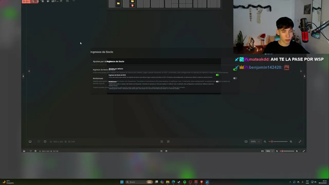Click the Buscar taskbar search box

(139, 182)
